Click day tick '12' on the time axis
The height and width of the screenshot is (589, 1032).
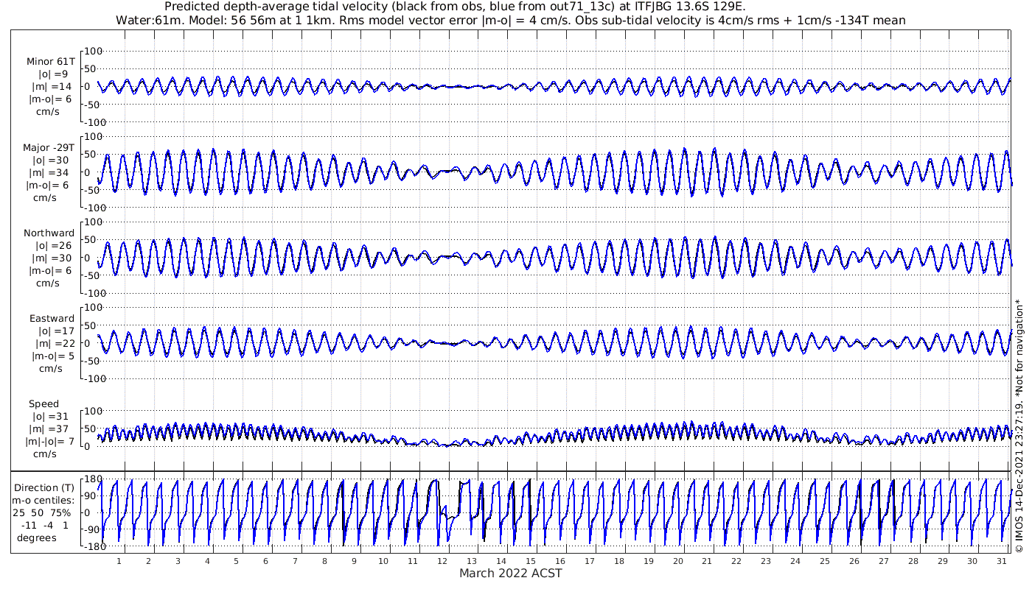click(x=442, y=561)
